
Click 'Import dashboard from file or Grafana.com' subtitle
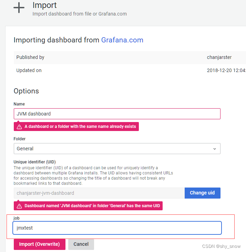pyautogui.click(x=80, y=14)
